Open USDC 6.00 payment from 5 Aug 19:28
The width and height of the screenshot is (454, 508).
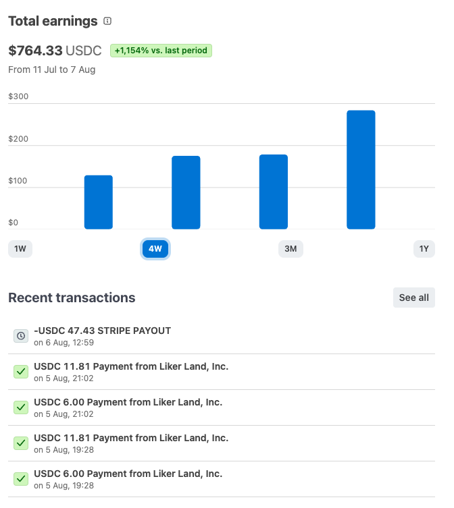click(222, 479)
